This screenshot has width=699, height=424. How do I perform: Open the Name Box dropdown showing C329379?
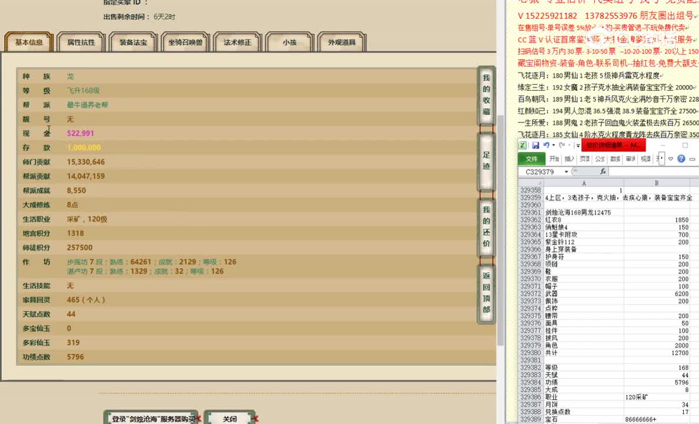566,171
